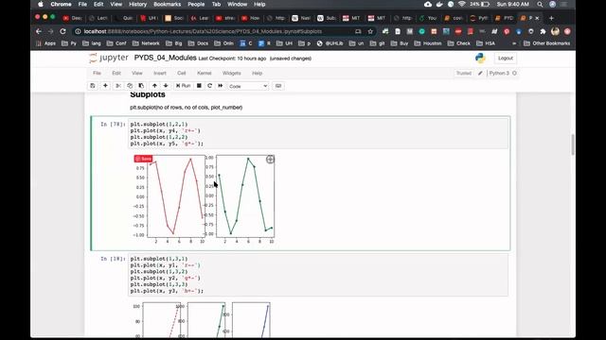Move the selected cell down
The height and width of the screenshot is (340, 606).
pos(166,86)
